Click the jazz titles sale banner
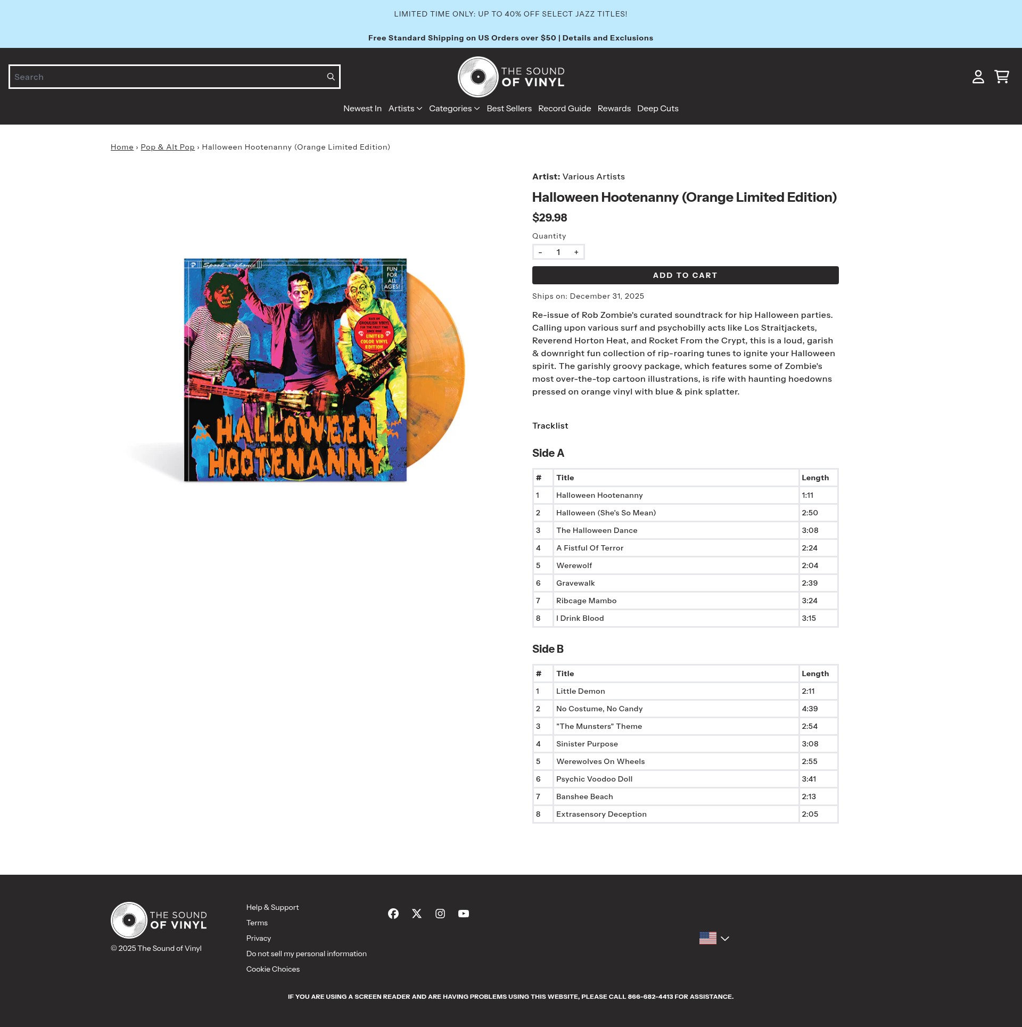The image size is (1022, 1027). pyautogui.click(x=510, y=14)
